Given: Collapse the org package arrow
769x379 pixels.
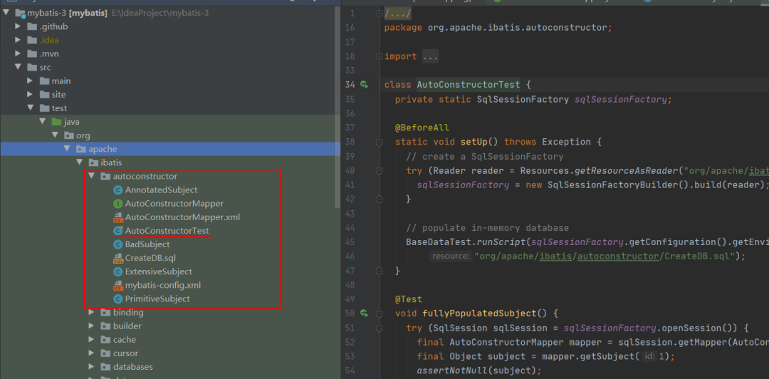Looking at the screenshot, I should (x=54, y=135).
